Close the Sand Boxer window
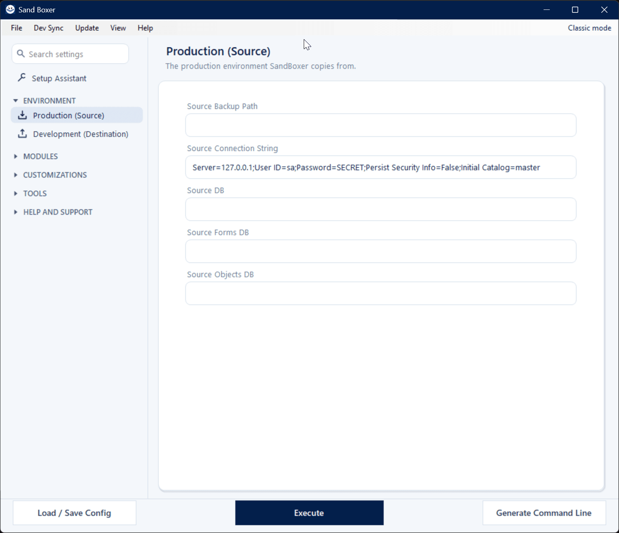Screen dimensions: 619x533 (x=604, y=9)
